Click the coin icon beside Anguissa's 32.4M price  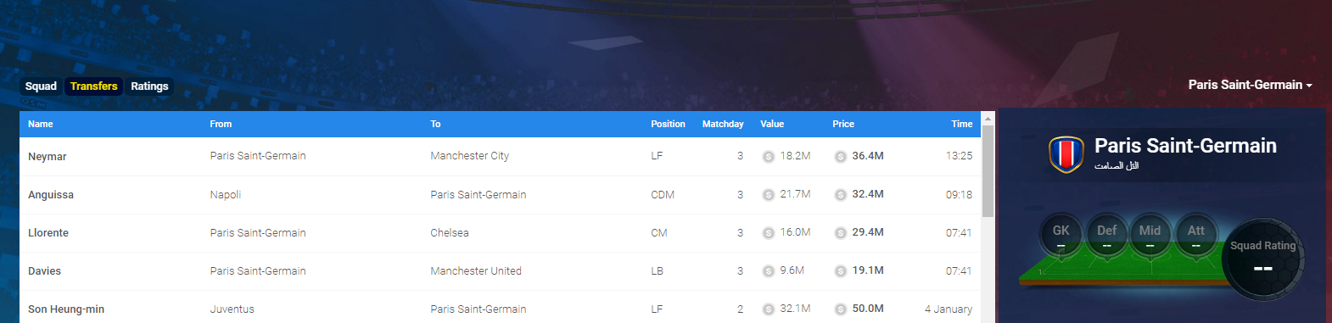click(x=840, y=195)
